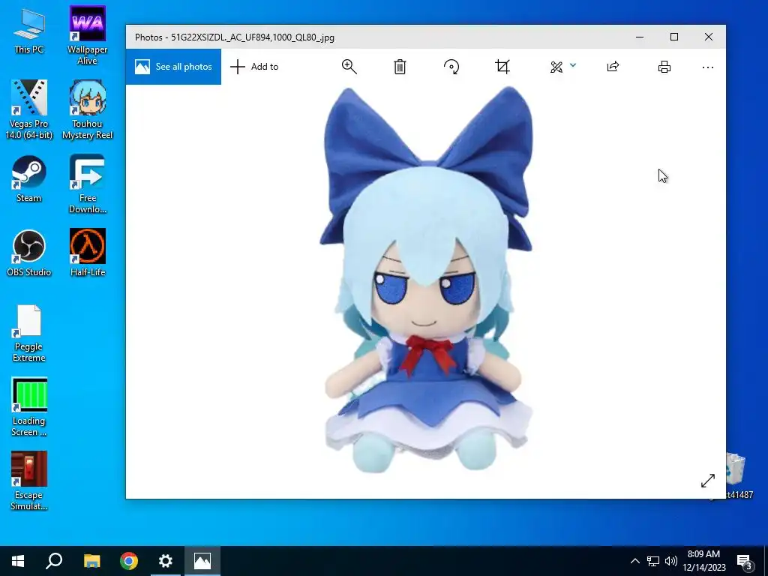Open File Explorer from the taskbar
768x576 pixels.
91,561
